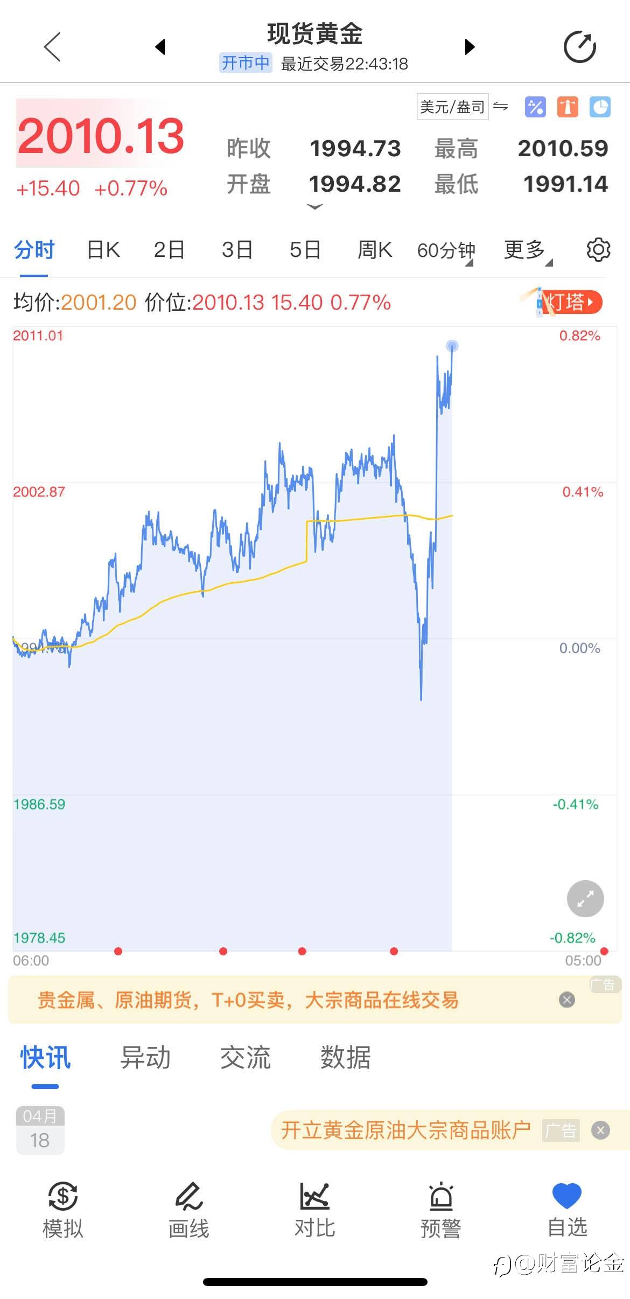Screen dimensions: 630x1299
Task: Open the 更多 chart periods dropdown
Action: click(x=527, y=250)
